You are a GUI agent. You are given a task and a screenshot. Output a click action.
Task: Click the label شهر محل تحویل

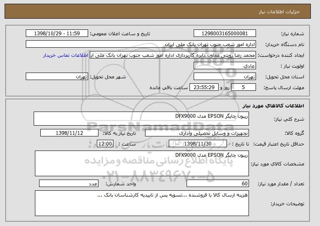point(108,77)
